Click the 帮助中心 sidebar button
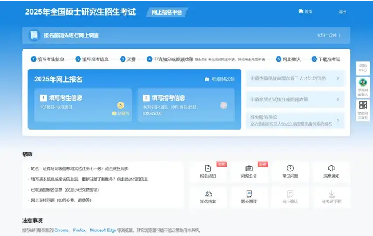The width and height of the screenshot is (373, 236). pos(363,68)
